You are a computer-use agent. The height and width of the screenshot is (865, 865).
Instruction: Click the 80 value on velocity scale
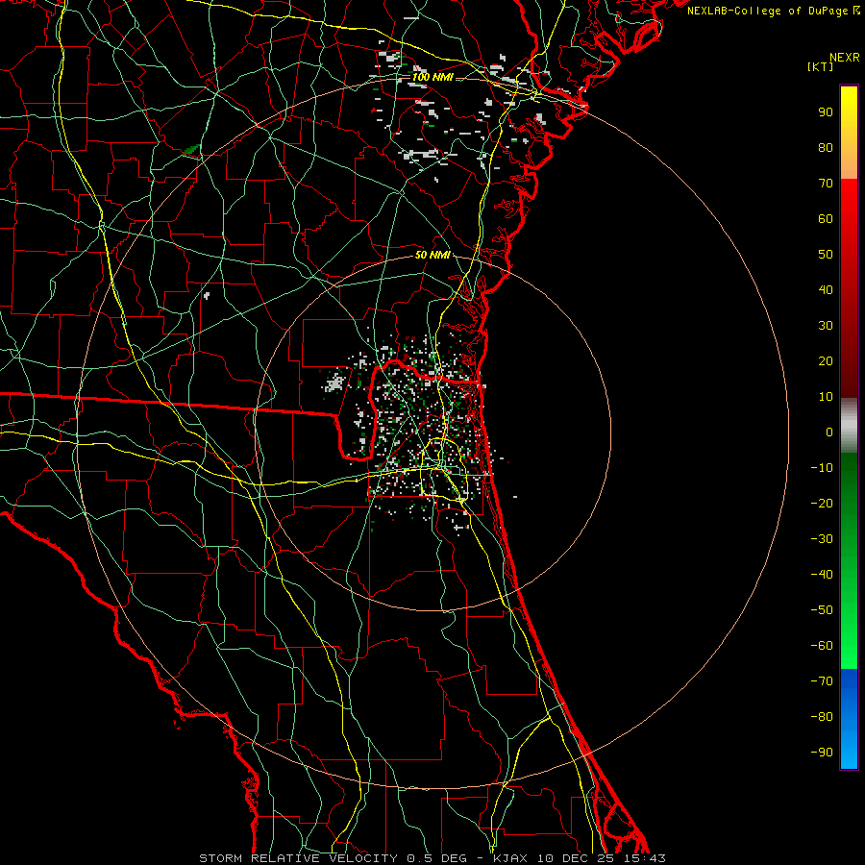click(x=826, y=148)
